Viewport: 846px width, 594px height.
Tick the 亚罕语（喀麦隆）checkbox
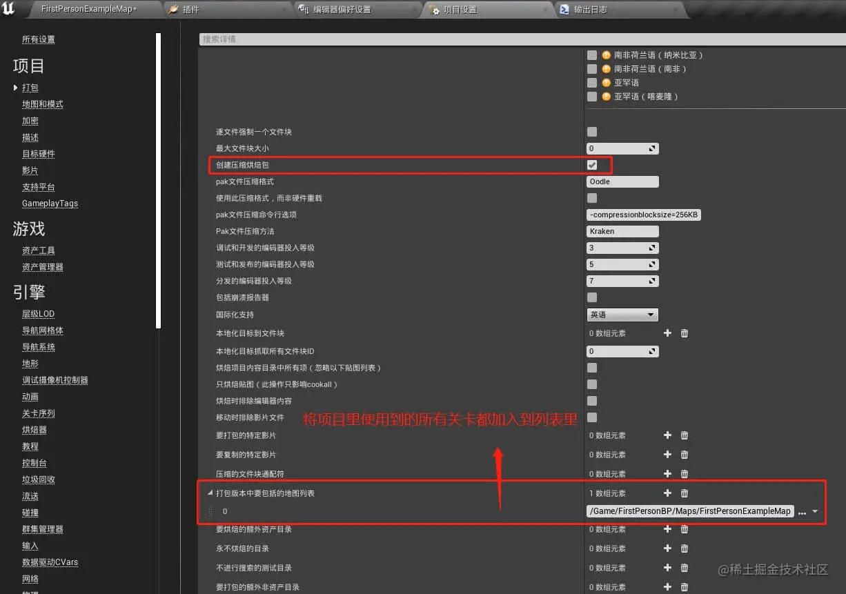[x=591, y=97]
